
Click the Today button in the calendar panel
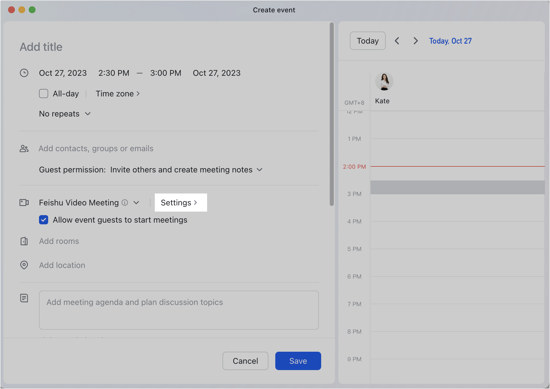pos(367,41)
